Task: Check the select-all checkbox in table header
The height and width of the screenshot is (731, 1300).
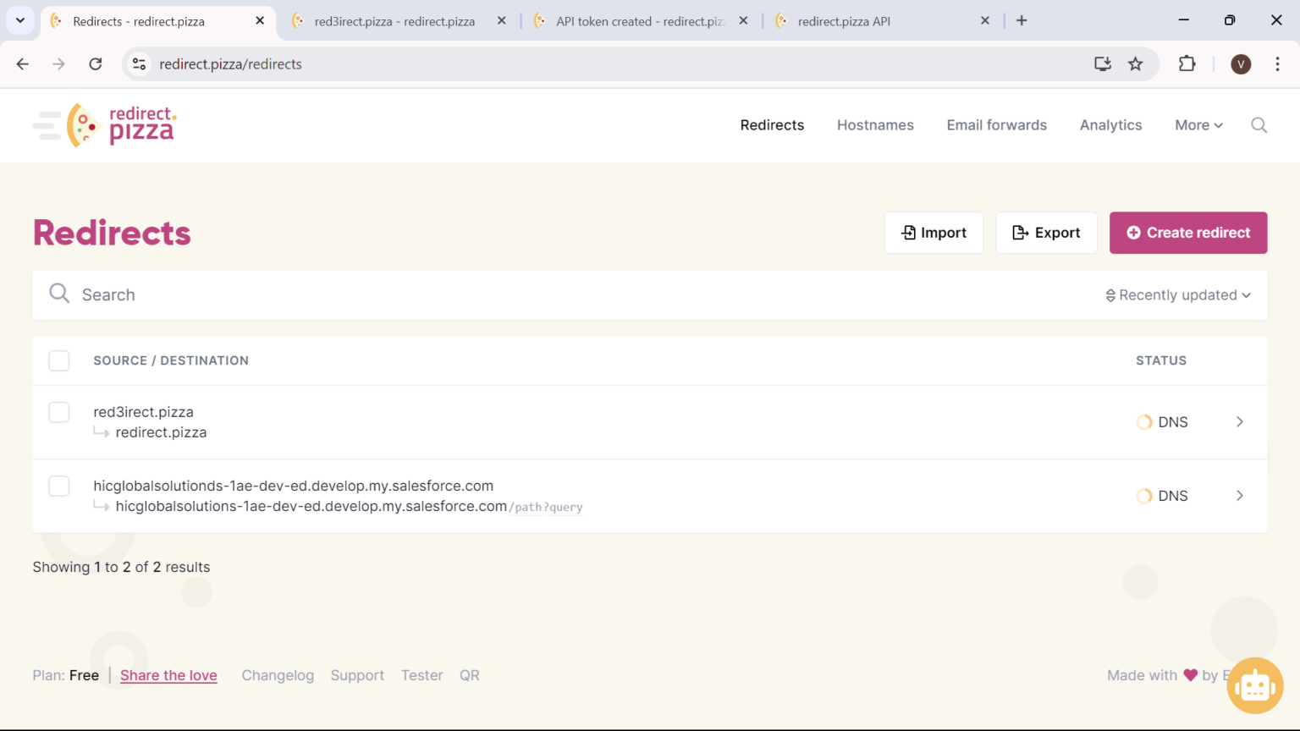Action: click(59, 360)
